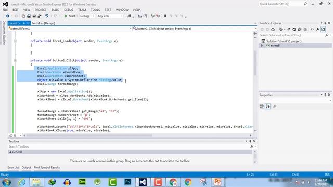Click the Search Toolbox field
Viewport: 333px width, 187px height.
[129, 146]
